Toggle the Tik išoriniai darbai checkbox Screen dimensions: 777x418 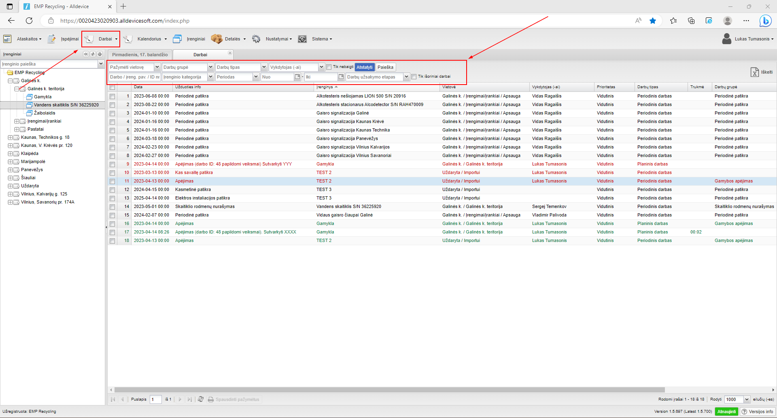tap(414, 77)
